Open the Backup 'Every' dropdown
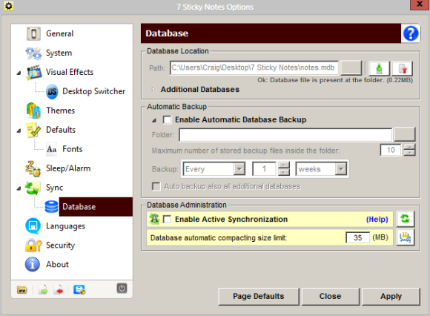The height and width of the screenshot is (316, 430). click(x=239, y=168)
